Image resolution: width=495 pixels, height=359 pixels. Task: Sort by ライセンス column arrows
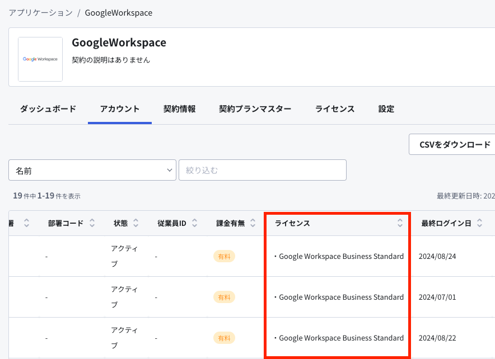coord(400,223)
